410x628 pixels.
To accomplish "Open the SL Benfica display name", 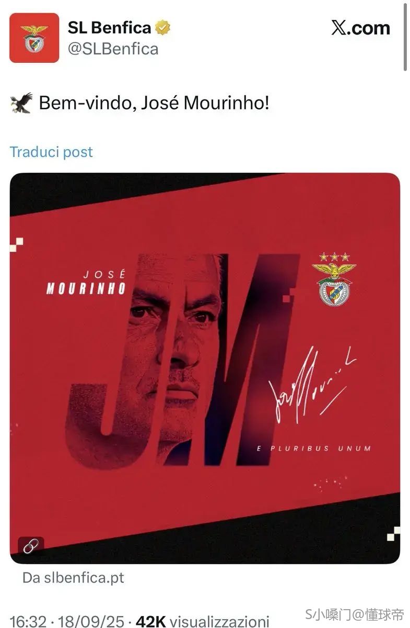I will 109,28.
